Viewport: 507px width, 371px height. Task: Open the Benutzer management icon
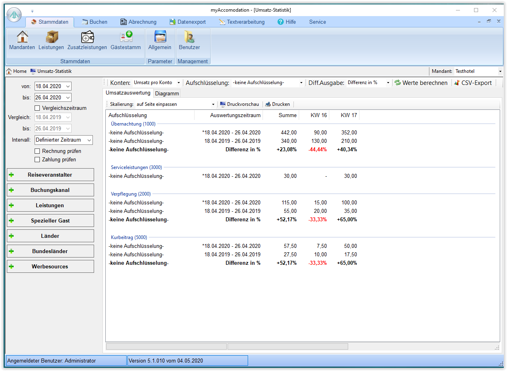[189, 37]
